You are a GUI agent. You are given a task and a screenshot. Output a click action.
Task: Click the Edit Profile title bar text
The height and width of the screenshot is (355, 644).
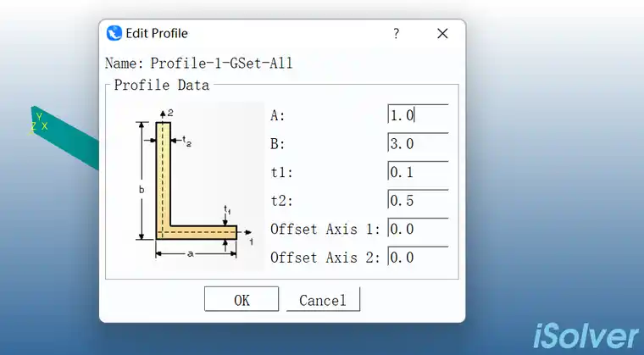[x=157, y=34]
